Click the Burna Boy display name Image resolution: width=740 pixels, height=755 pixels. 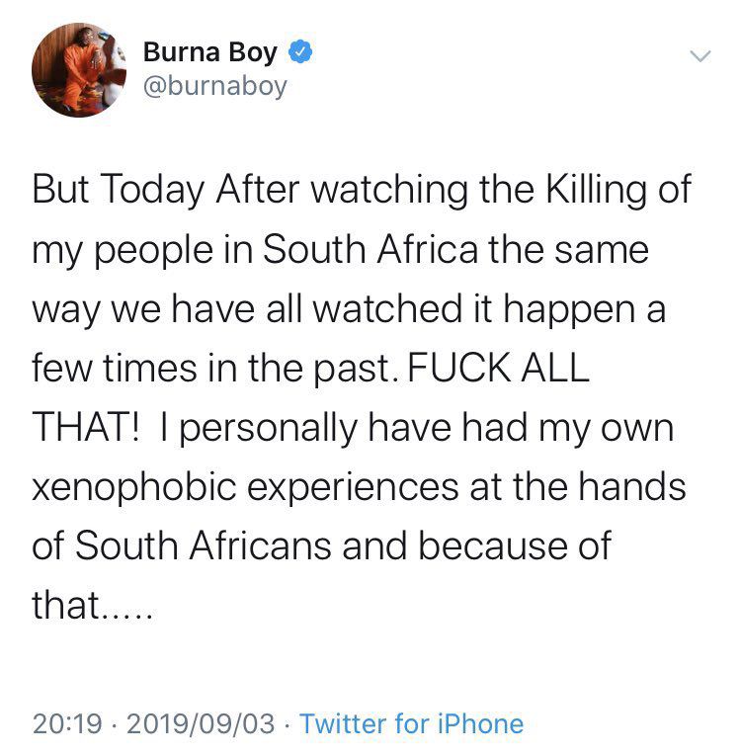(210, 51)
